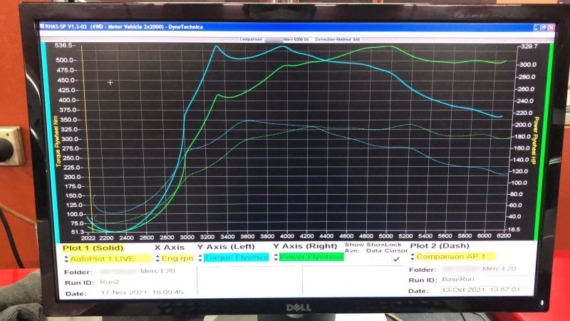
Task: Click the RHAS-SP application icon in title bar
Action: point(42,26)
